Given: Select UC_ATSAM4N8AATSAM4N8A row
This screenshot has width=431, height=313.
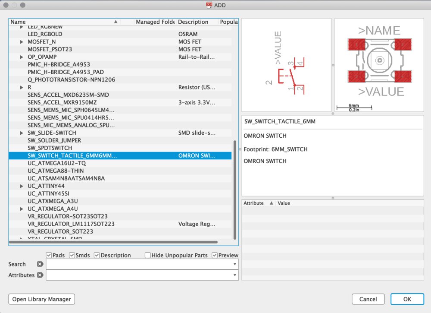Looking at the screenshot, I should (x=120, y=178).
